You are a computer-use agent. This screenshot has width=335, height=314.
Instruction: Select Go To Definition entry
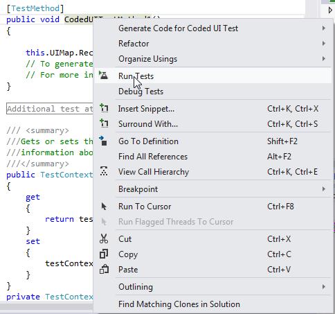pyautogui.click(x=214, y=141)
